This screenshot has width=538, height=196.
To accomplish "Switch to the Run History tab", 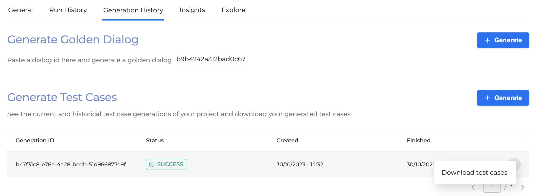I will pyautogui.click(x=68, y=10).
